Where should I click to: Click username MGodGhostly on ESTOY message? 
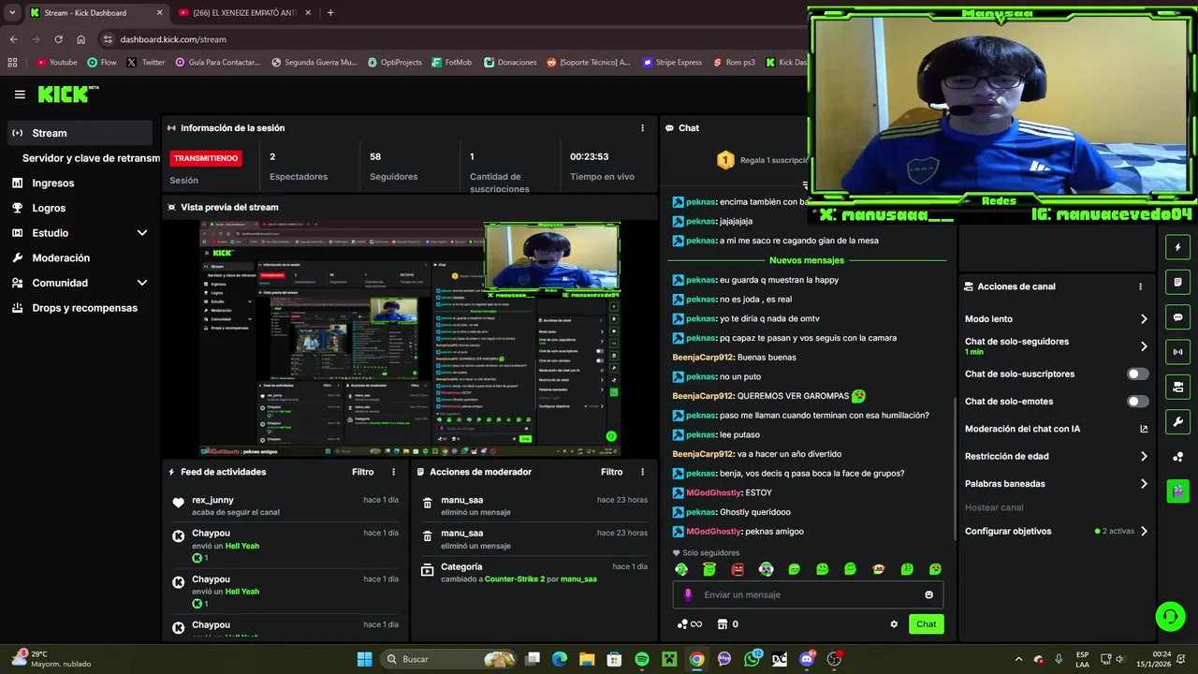coord(713,492)
